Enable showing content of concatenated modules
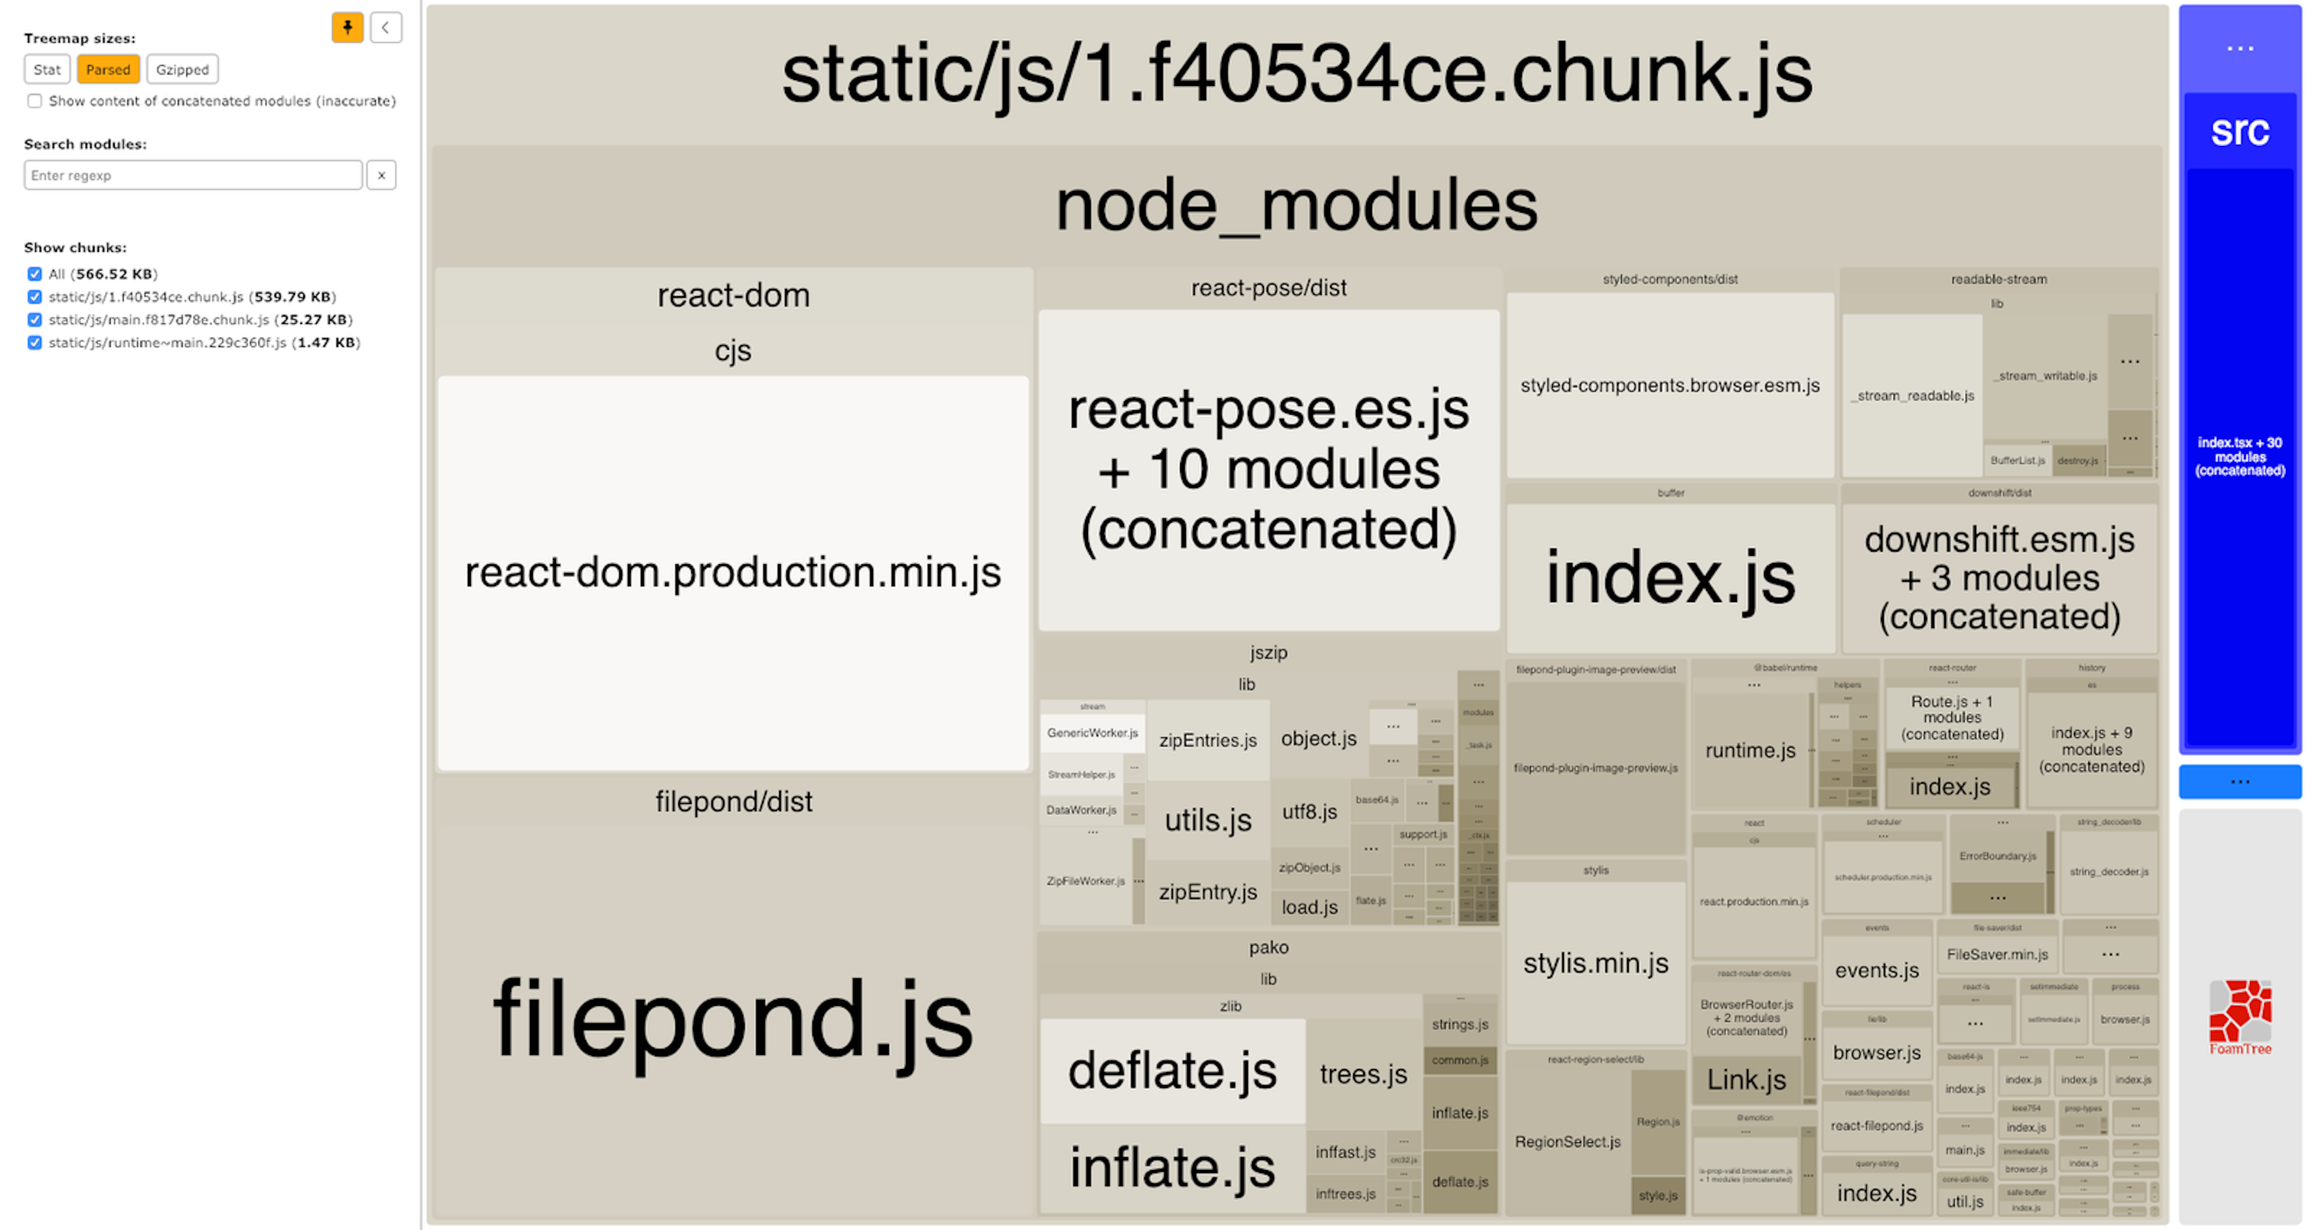The width and height of the screenshot is (2307, 1230). 34,101
